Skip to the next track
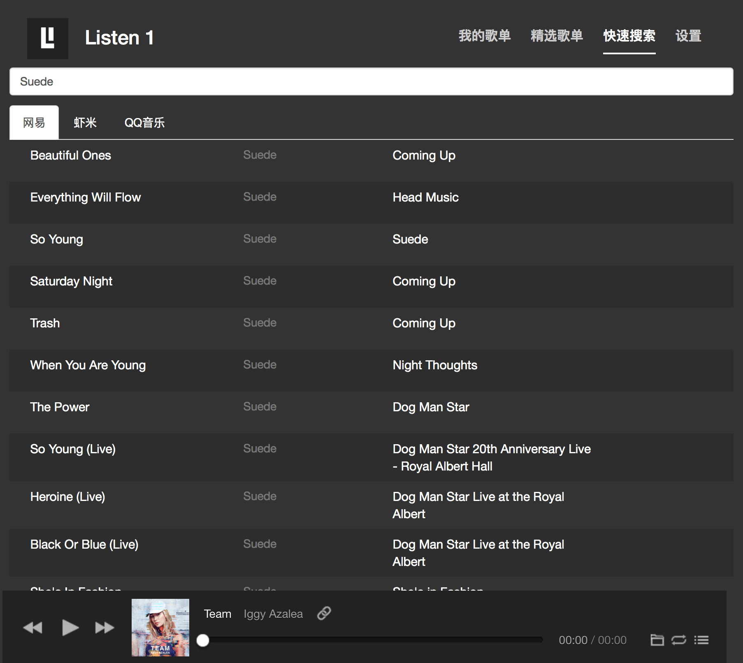 click(x=104, y=628)
